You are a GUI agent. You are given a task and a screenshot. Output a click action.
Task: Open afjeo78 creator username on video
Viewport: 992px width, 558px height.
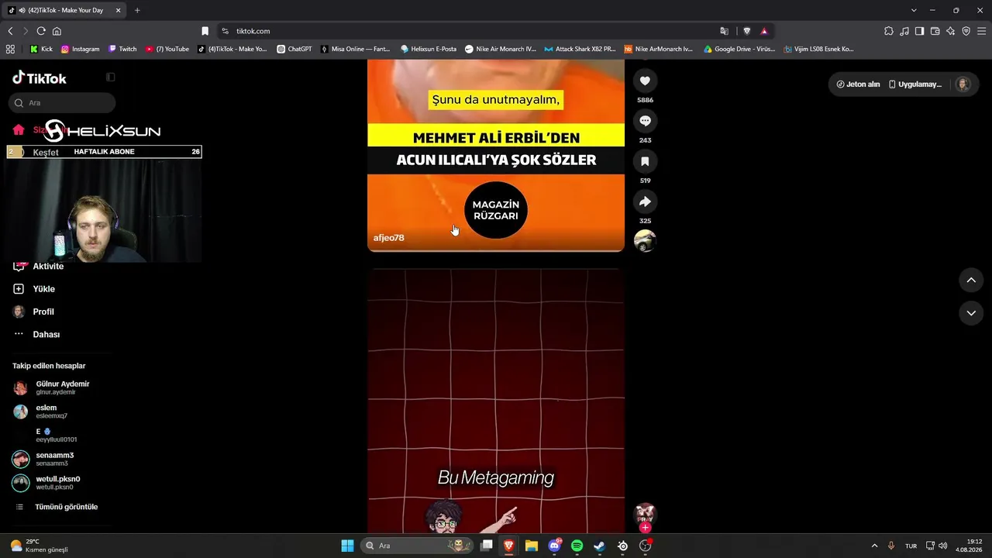tap(388, 238)
